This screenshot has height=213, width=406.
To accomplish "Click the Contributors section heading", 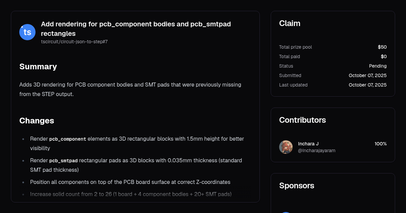I will point(302,120).
